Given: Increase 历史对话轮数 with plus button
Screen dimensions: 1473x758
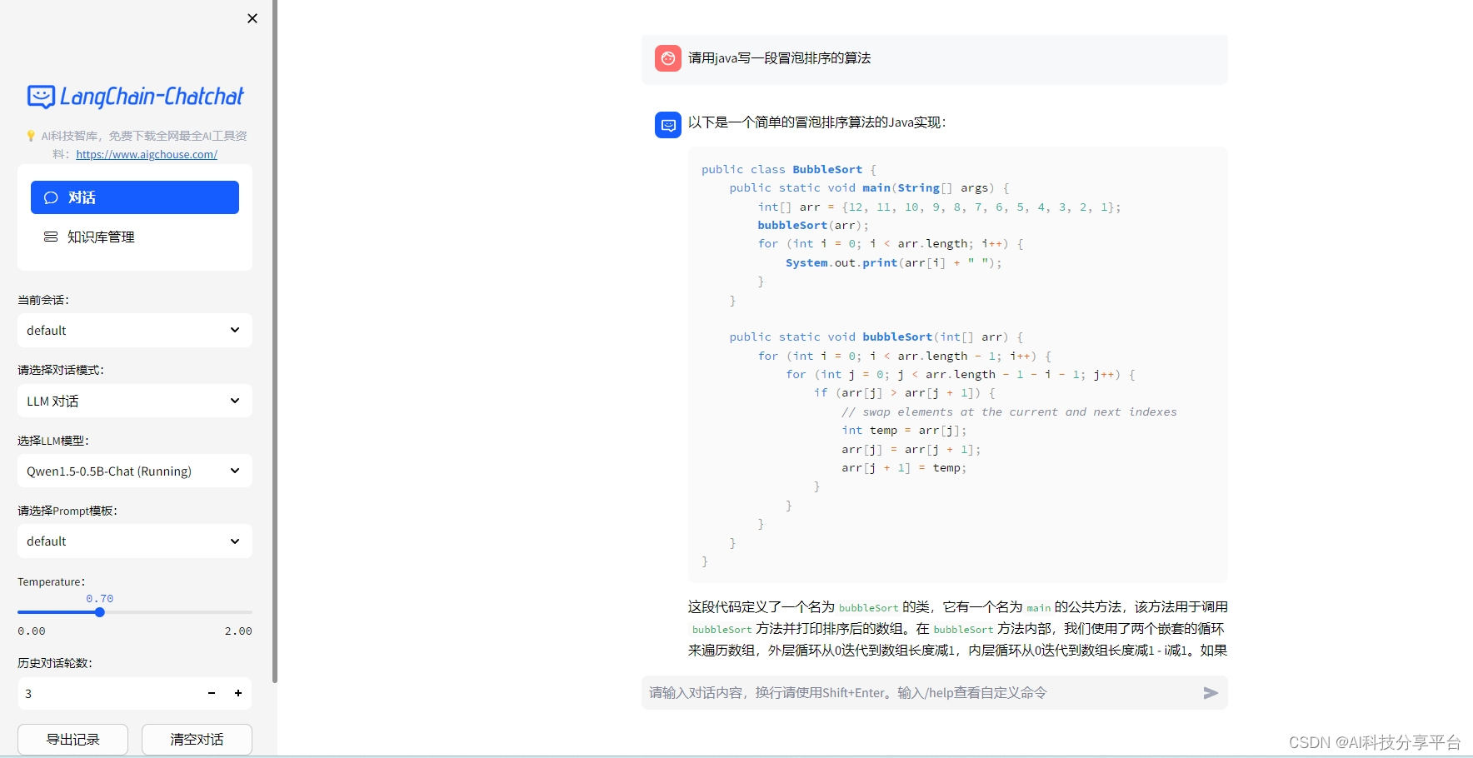Looking at the screenshot, I should click(238, 693).
